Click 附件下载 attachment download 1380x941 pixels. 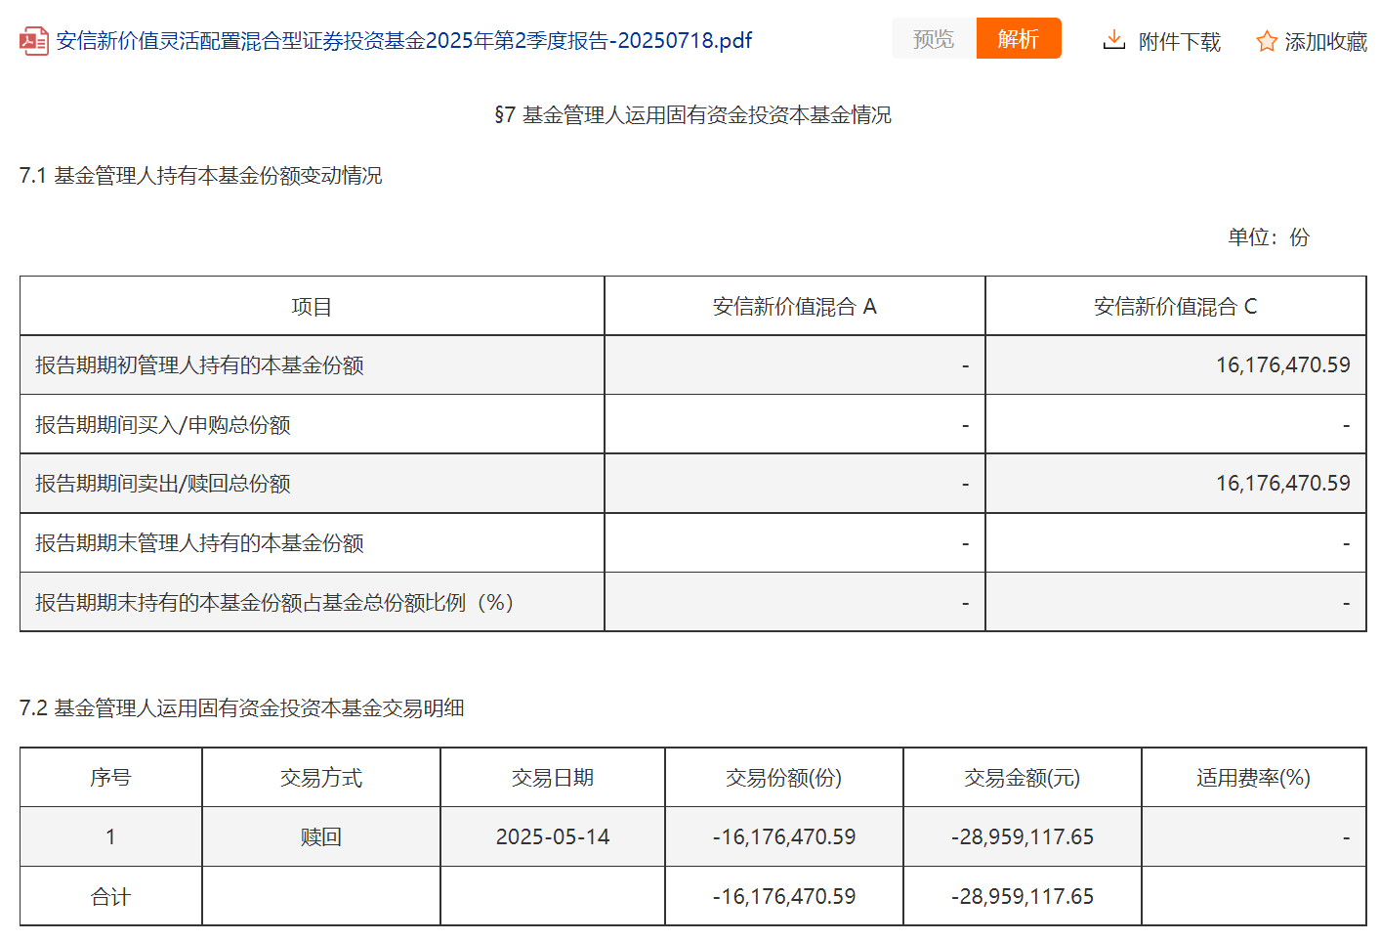(1179, 41)
